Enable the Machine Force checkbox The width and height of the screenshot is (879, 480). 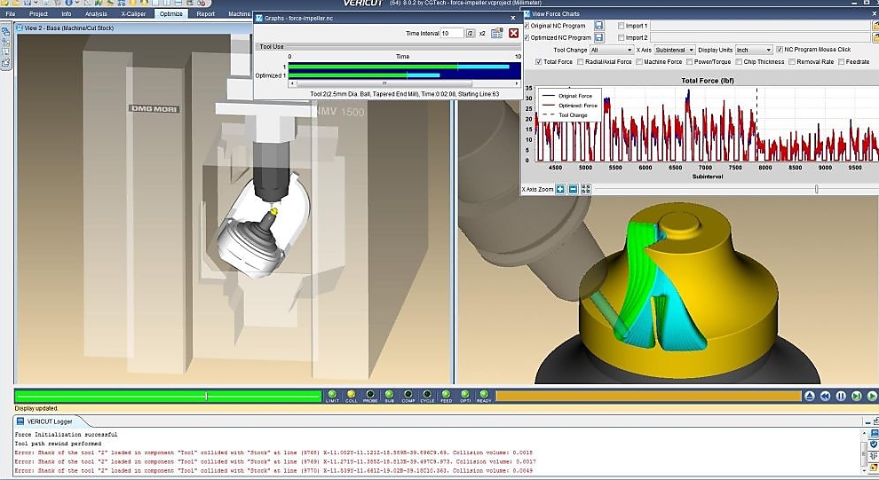639,61
